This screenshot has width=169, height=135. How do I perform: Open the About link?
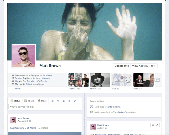[18, 89]
